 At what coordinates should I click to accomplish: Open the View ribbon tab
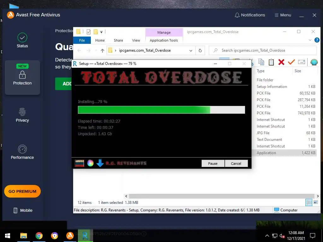136,40
